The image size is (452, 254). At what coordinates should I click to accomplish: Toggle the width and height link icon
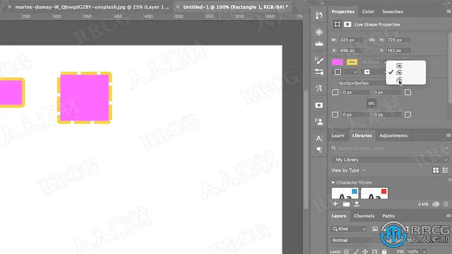click(x=371, y=40)
